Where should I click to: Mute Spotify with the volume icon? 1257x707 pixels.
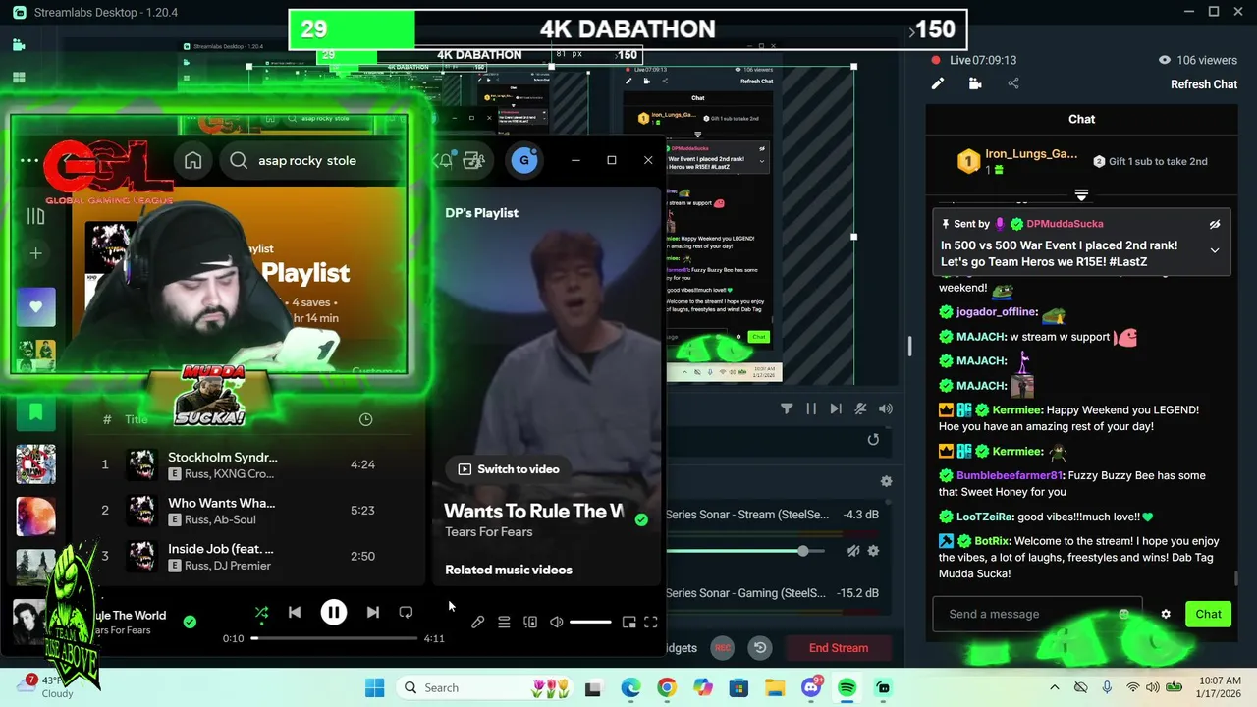[557, 622]
